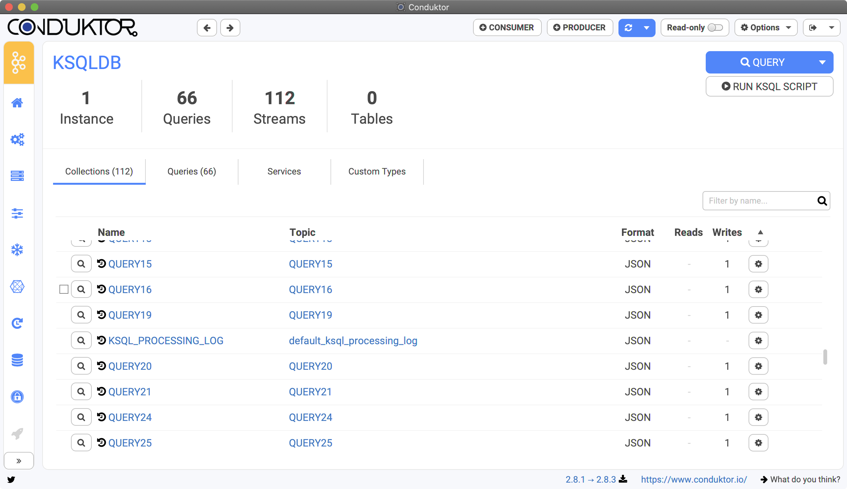The image size is (847, 489).
Task: Inspect QUERY19 with magnifier button
Action: (81, 315)
